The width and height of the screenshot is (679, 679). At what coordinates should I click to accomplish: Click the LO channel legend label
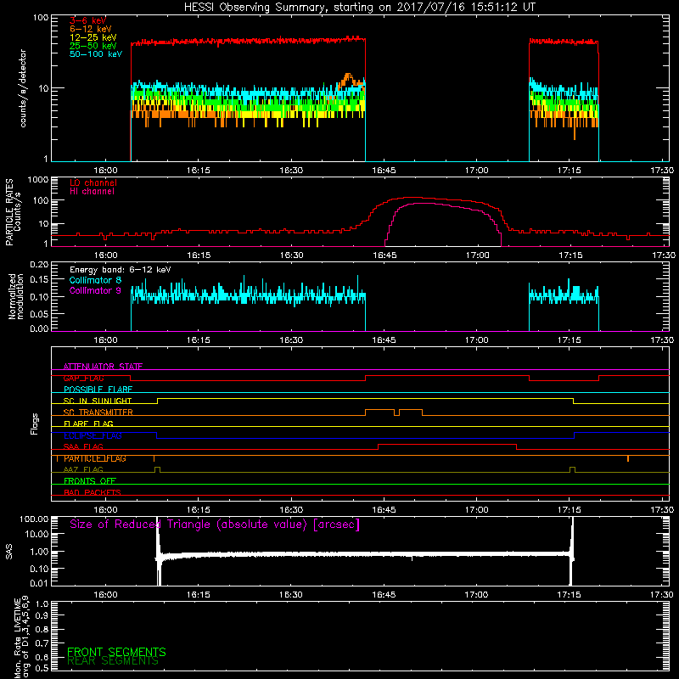pos(93,182)
